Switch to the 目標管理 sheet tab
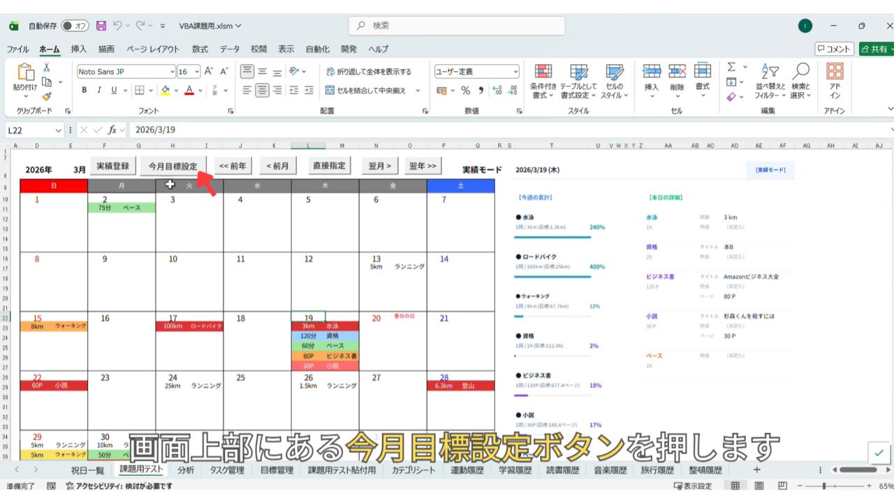Screen dimensions: 894x503 pyautogui.click(x=277, y=470)
